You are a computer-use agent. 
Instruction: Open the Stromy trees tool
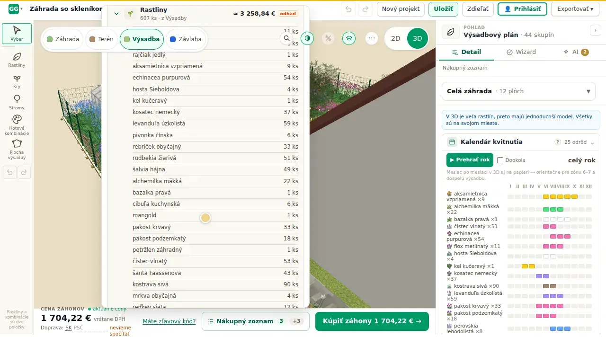tap(17, 102)
